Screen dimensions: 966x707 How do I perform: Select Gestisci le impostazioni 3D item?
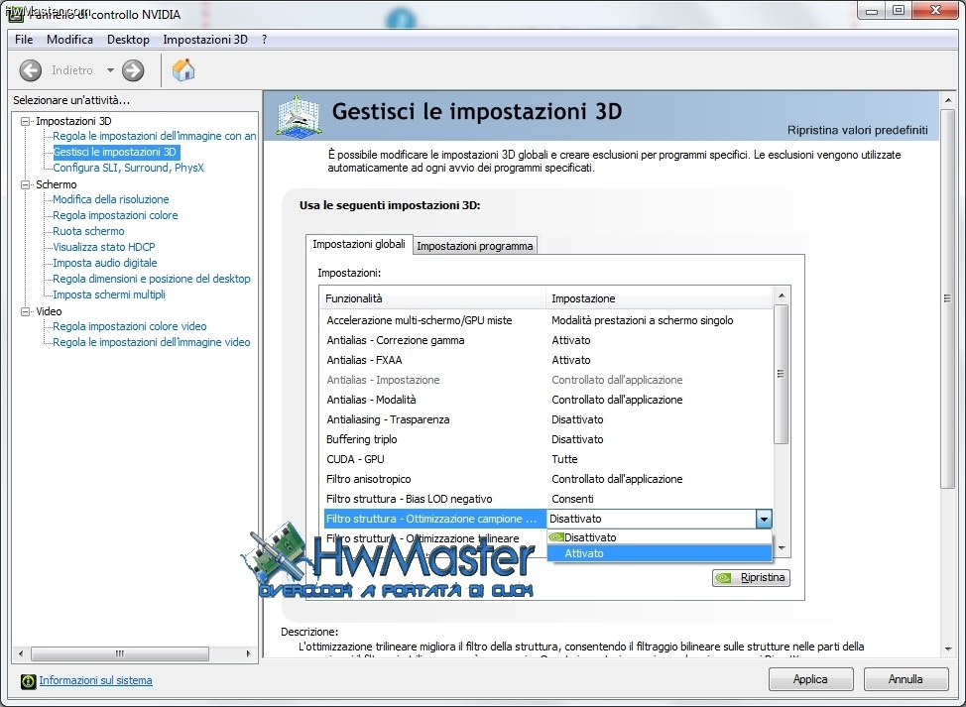pyautogui.click(x=115, y=152)
